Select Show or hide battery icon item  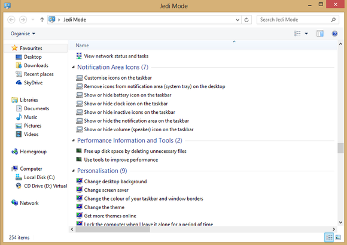point(124,95)
